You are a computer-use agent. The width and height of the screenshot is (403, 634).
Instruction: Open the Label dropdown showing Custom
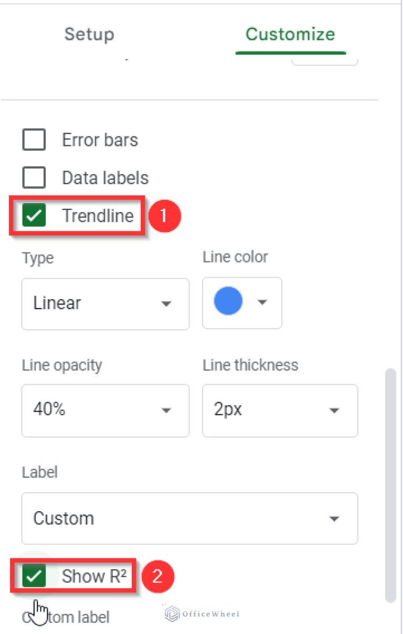pyautogui.click(x=189, y=518)
